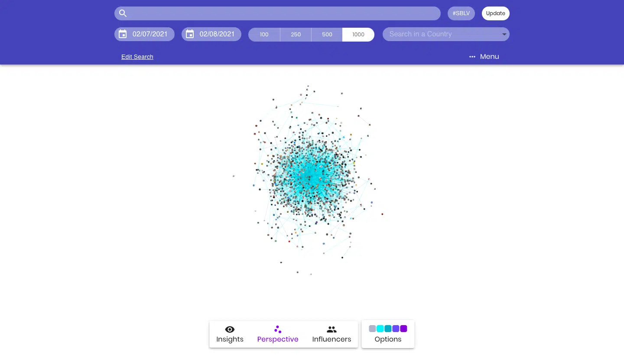Click the three-dot icon beside Menu

(472, 57)
